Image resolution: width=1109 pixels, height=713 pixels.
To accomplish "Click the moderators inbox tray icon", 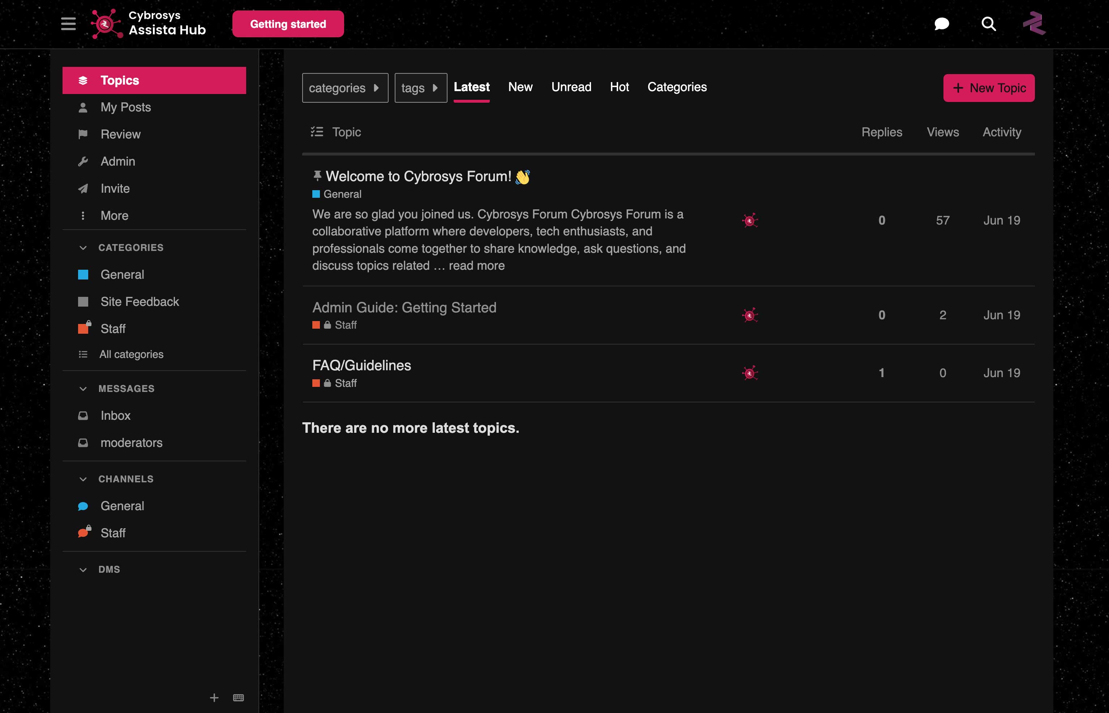I will point(83,443).
